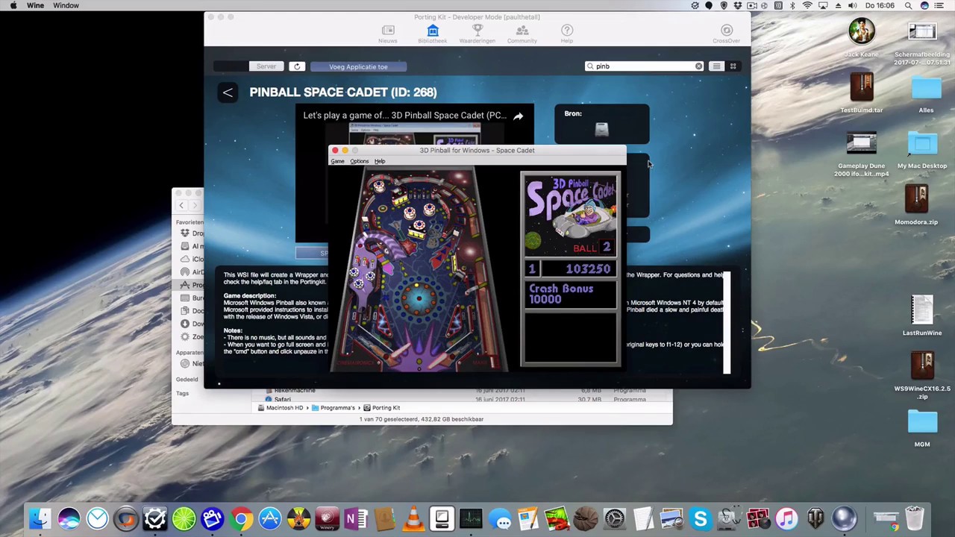Switch Porting Kit to list view
This screenshot has height=537, width=955.
tap(716, 66)
